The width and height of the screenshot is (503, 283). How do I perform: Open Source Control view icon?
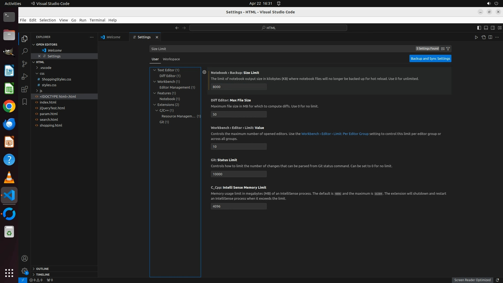tap(25, 64)
